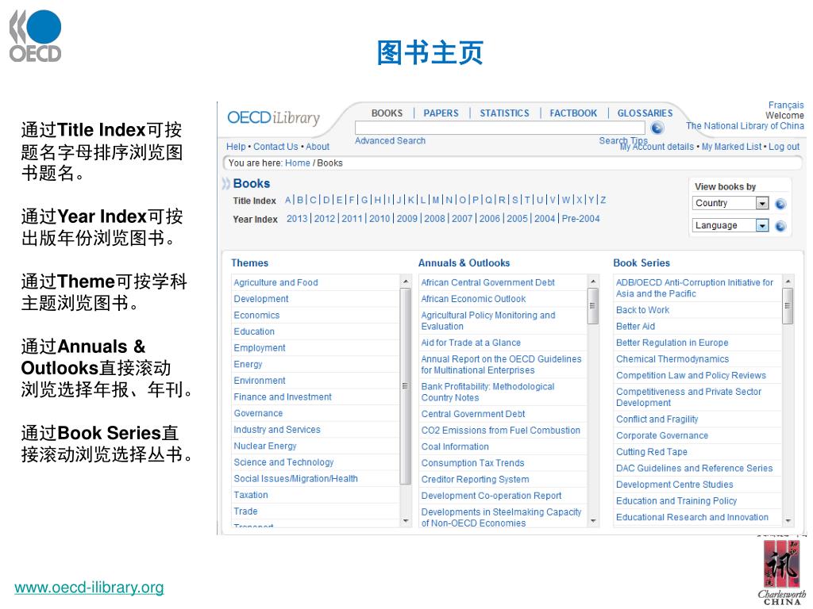This screenshot has height=609, width=813.
Task: Open African Economic Outlook
Action: coord(473,299)
